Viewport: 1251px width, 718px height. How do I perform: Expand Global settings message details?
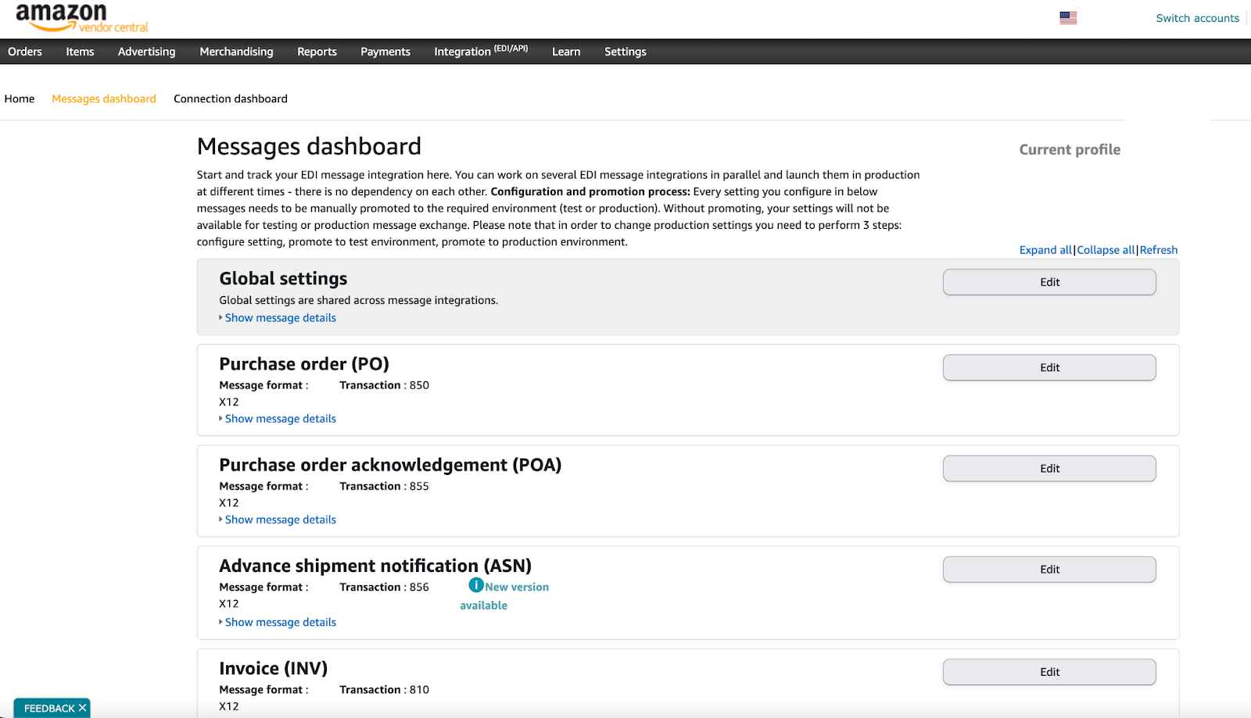(280, 318)
